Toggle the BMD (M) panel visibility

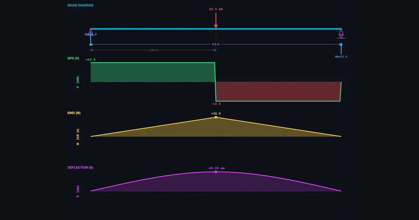pyautogui.click(x=74, y=113)
